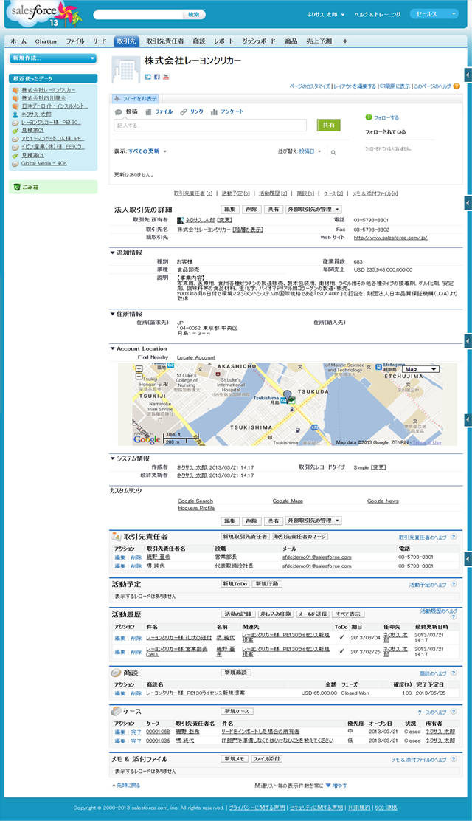Click the 活動予定 help question icon

tap(454, 584)
